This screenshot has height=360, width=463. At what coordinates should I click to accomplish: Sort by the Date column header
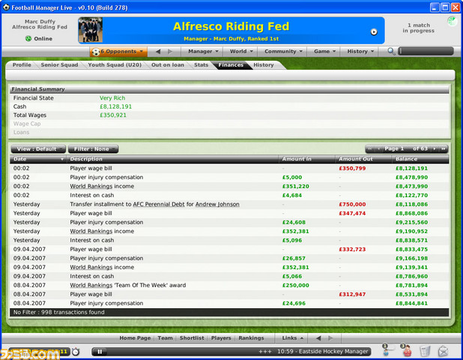38,159
